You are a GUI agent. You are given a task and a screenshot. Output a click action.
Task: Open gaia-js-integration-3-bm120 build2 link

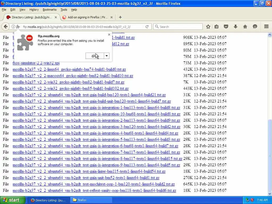96,127
